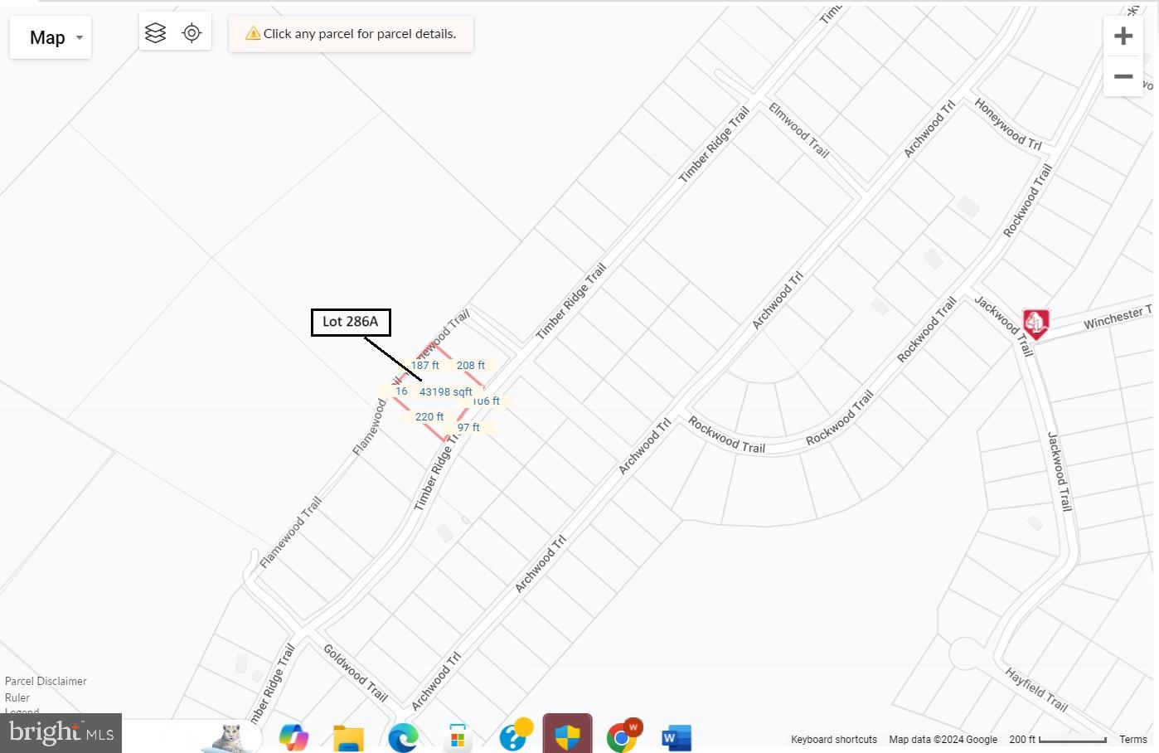
Task: Click the Click any parcel notice banner
Action: point(351,34)
